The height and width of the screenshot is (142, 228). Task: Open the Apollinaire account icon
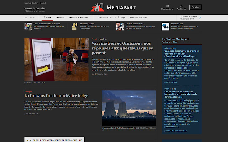pyautogui.click(x=181, y=6)
